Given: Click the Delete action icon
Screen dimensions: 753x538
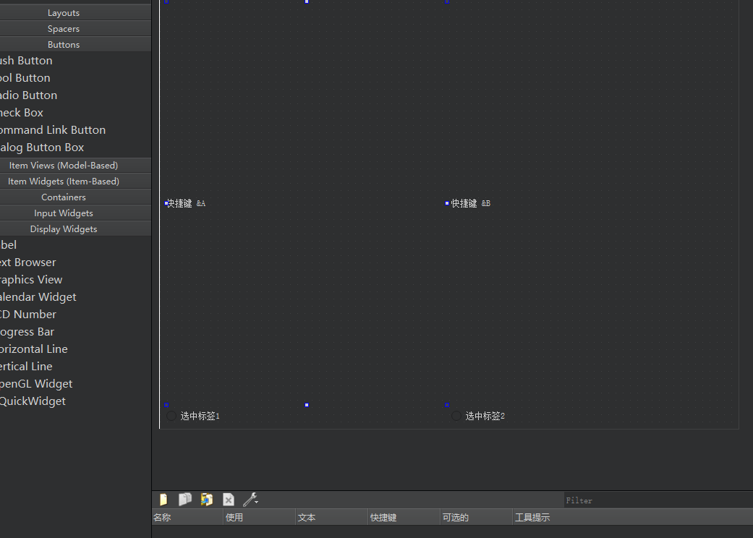Looking at the screenshot, I should point(229,500).
